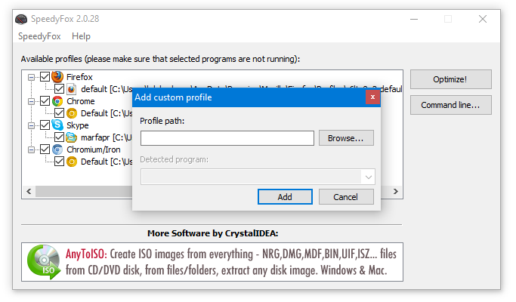Uncheck the Chrome Default profile checkbox

click(x=59, y=113)
